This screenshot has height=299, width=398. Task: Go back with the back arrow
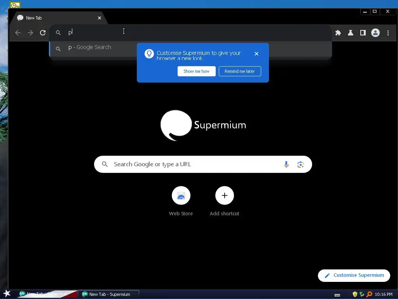pyautogui.click(x=17, y=33)
